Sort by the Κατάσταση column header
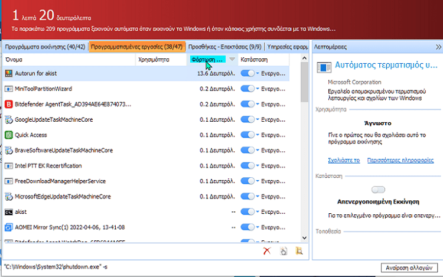Viewport: 443px width, 277px height. [263, 60]
